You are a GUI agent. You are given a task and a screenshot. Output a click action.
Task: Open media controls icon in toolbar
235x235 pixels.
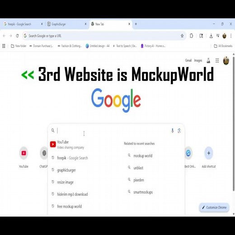[x=218, y=36]
